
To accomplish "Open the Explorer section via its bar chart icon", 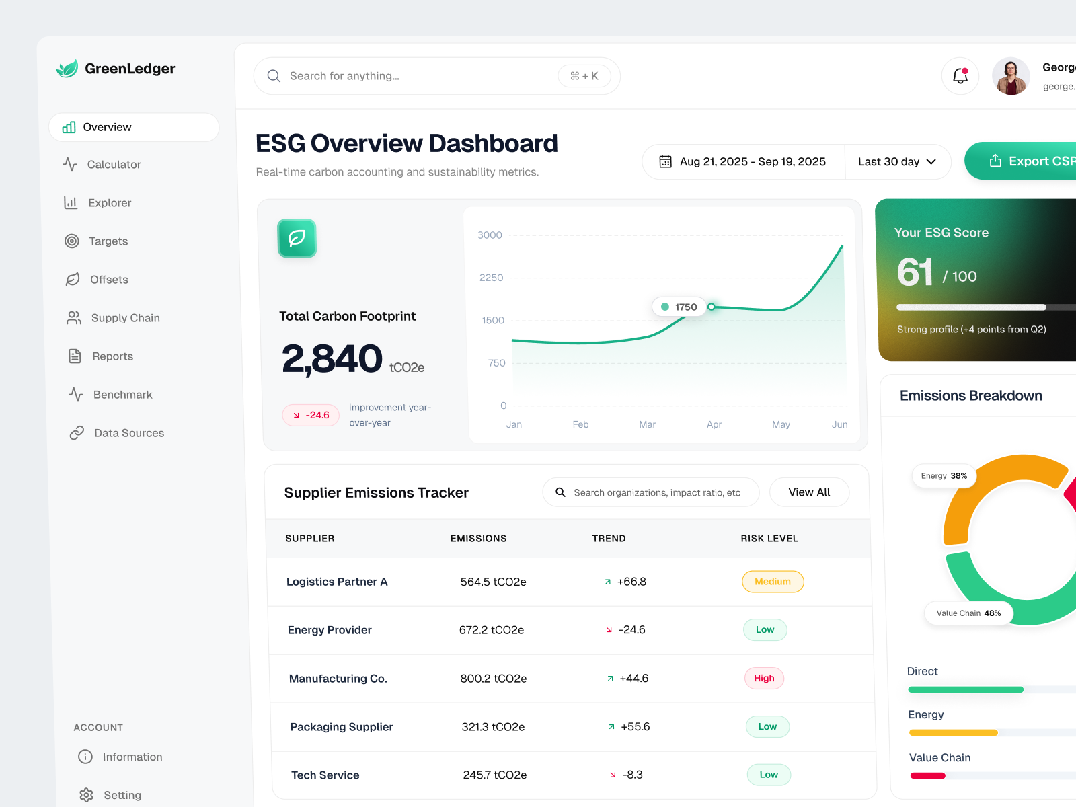I will [x=71, y=202].
